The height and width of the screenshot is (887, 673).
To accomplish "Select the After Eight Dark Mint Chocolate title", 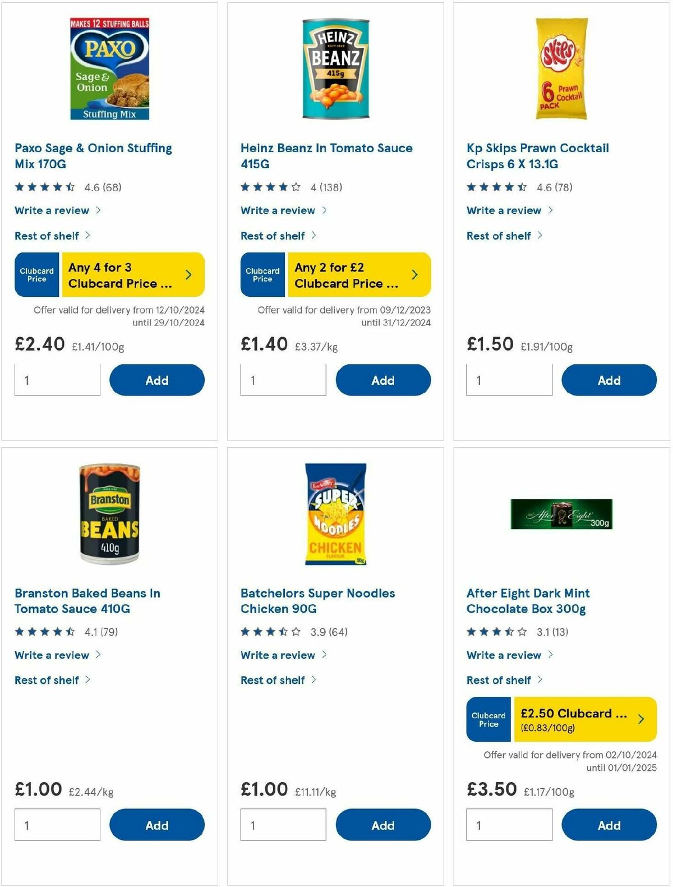I will [x=529, y=601].
